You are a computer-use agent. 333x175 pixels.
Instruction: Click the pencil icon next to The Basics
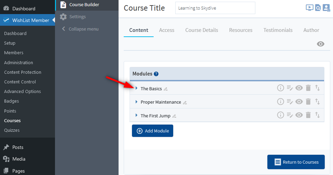click(166, 89)
